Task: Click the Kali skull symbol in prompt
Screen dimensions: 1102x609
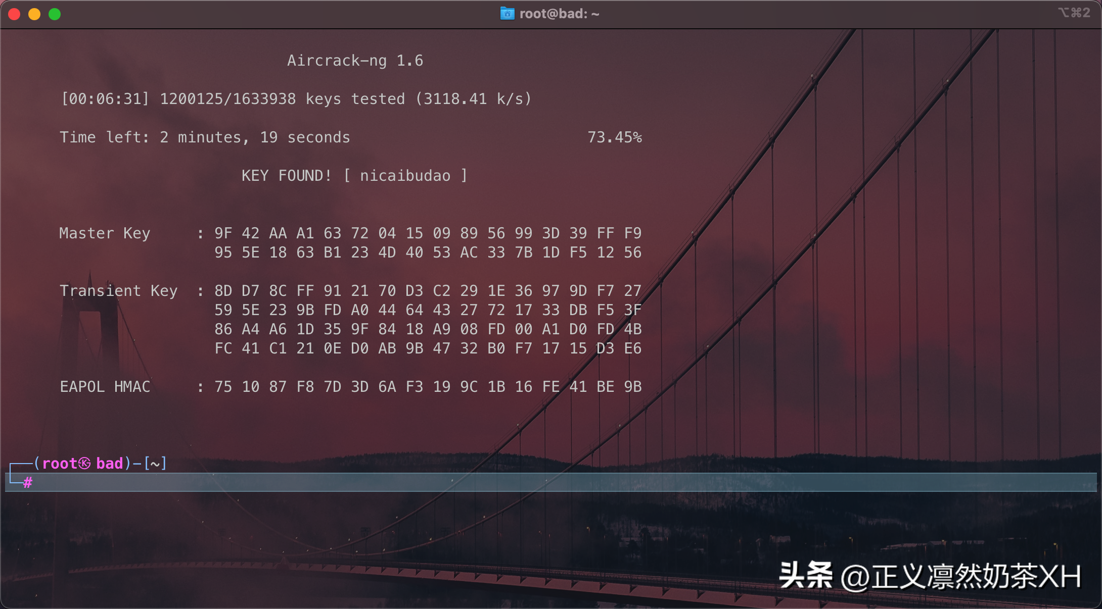Action: pos(84,464)
